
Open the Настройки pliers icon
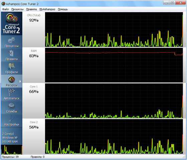(x=12, y=119)
